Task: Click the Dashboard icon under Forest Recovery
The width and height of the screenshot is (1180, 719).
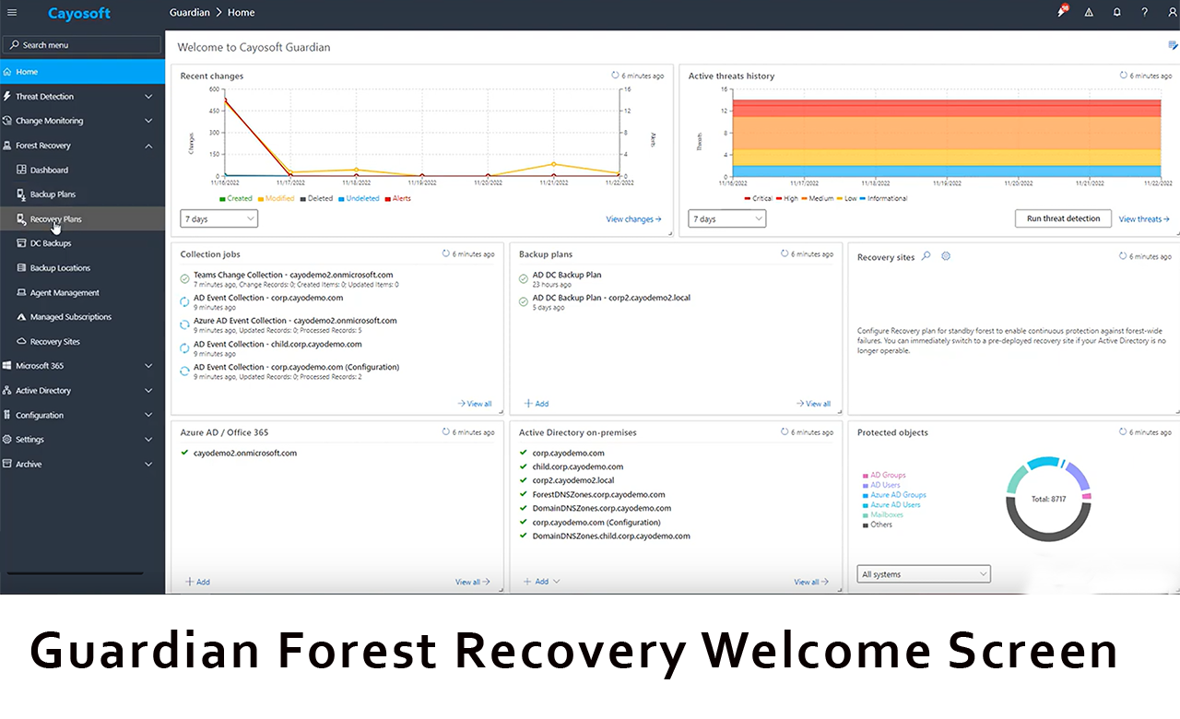Action: pyautogui.click(x=22, y=170)
